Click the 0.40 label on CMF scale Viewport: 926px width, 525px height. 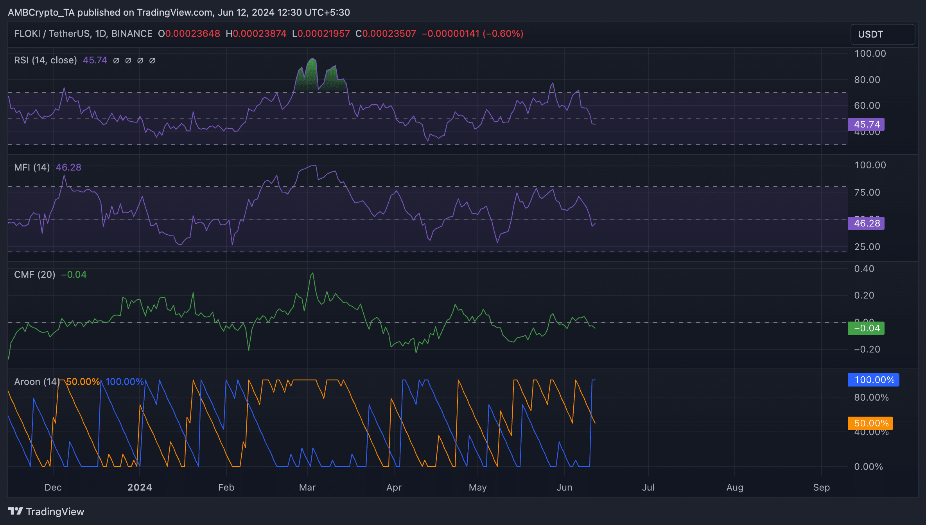click(864, 269)
